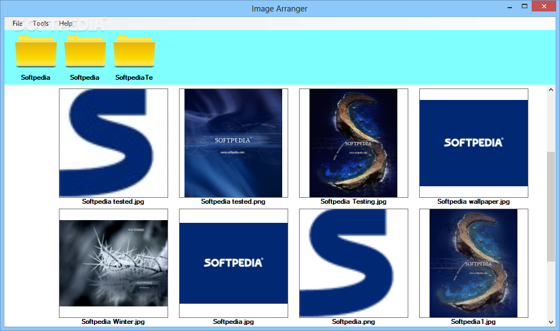Click the 'Softpedia.jpg' file name
Viewport: 560px width, 331px height.
coord(234,322)
